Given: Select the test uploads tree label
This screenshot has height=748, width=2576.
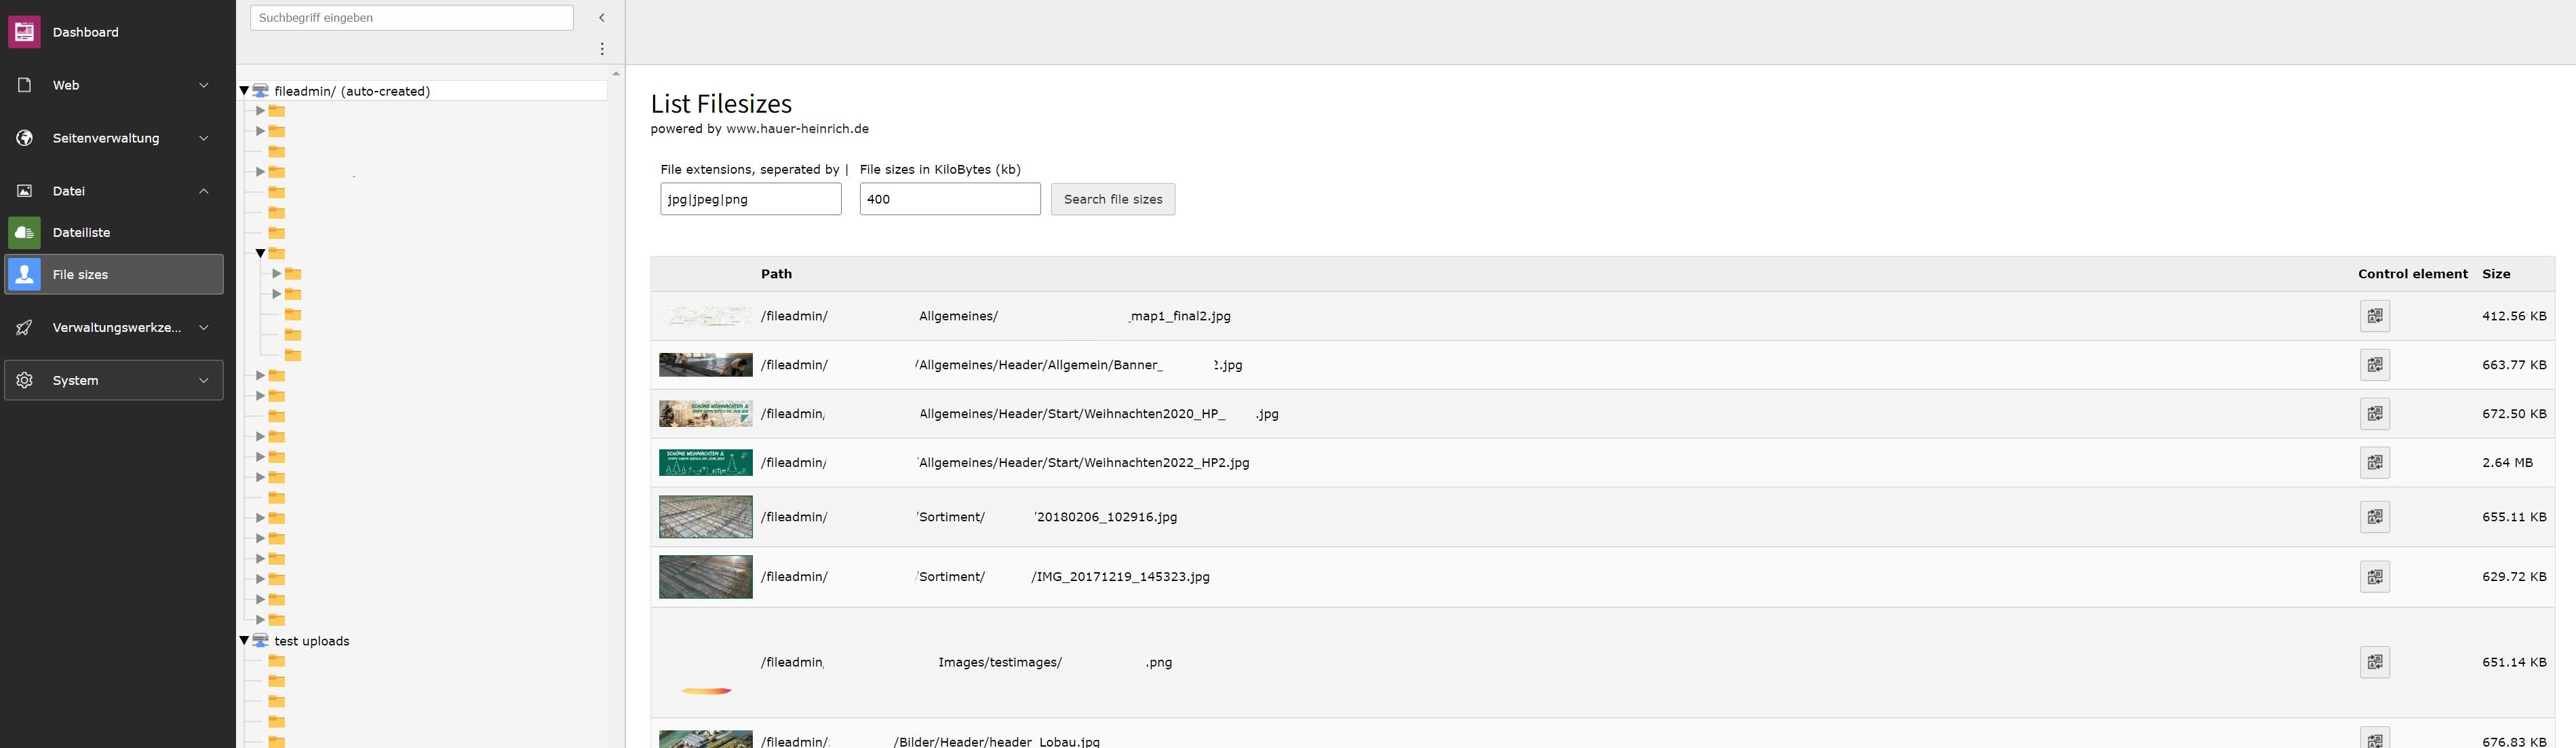Looking at the screenshot, I should click(x=312, y=641).
